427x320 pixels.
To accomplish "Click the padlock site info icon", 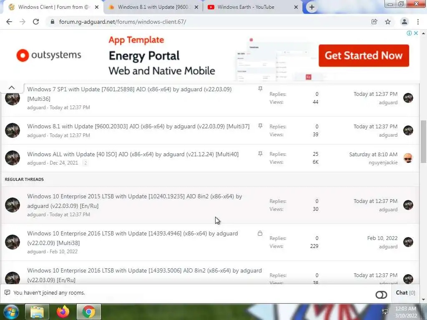I will (53, 22).
